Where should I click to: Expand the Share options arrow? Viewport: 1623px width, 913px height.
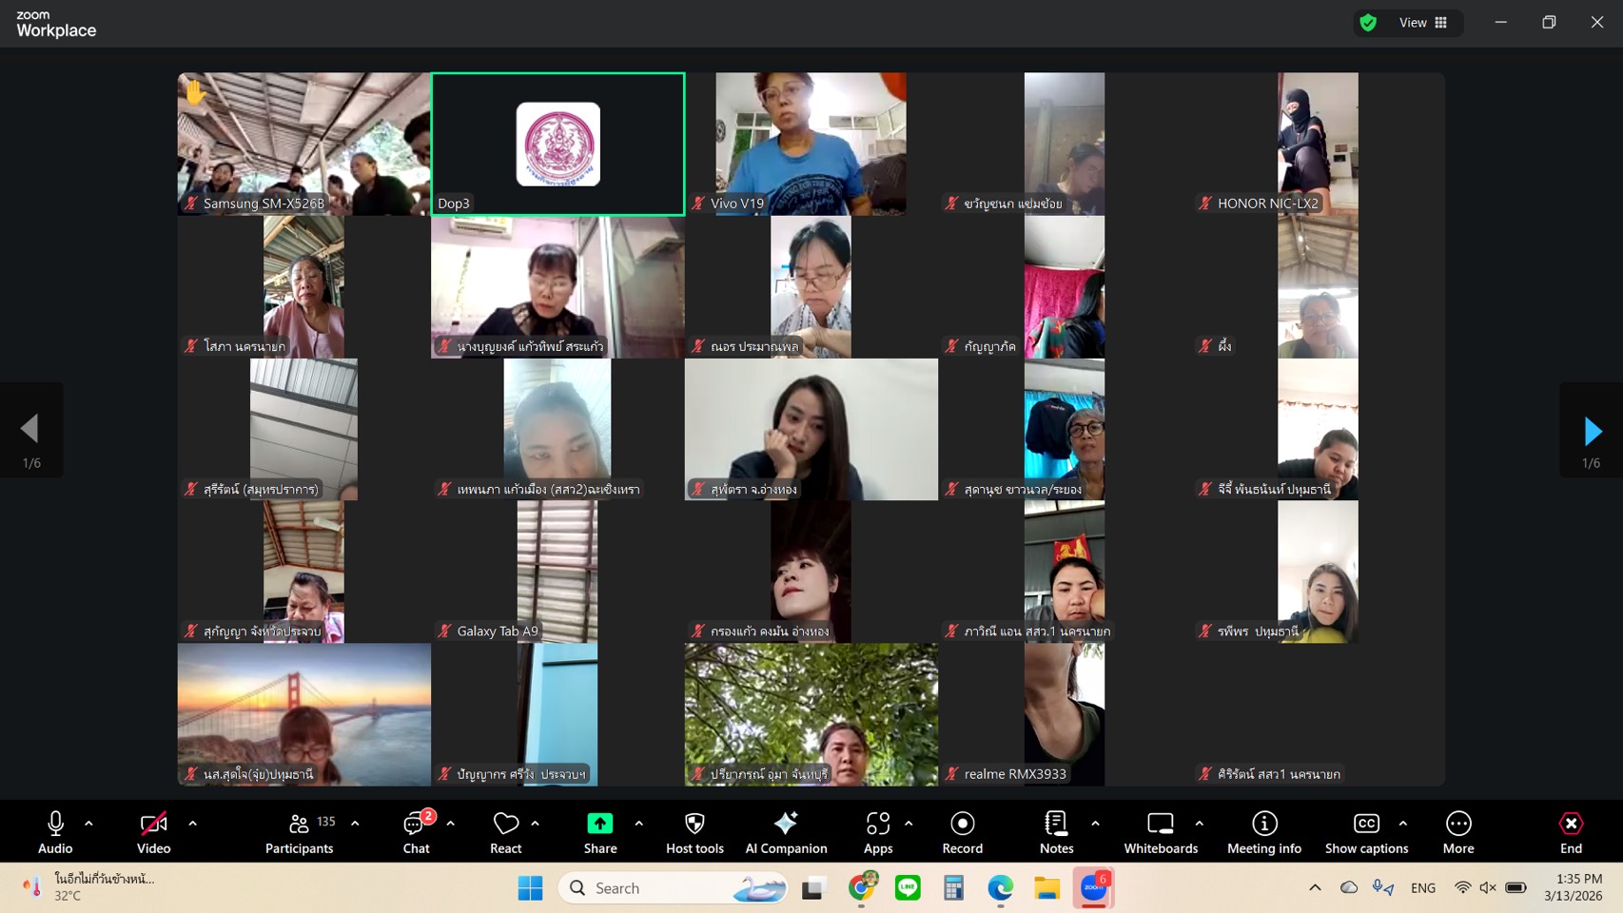pos(639,824)
